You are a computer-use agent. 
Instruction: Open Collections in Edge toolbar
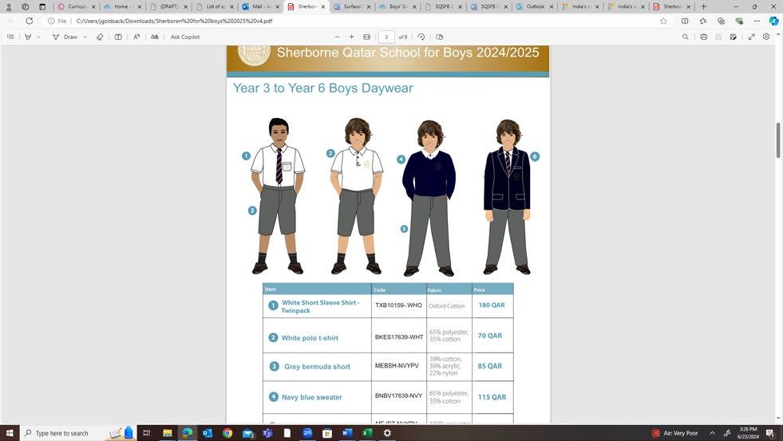721,21
